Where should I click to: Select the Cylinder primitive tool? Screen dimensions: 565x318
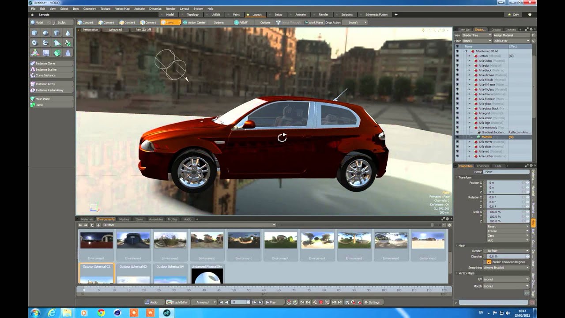[x=57, y=33]
